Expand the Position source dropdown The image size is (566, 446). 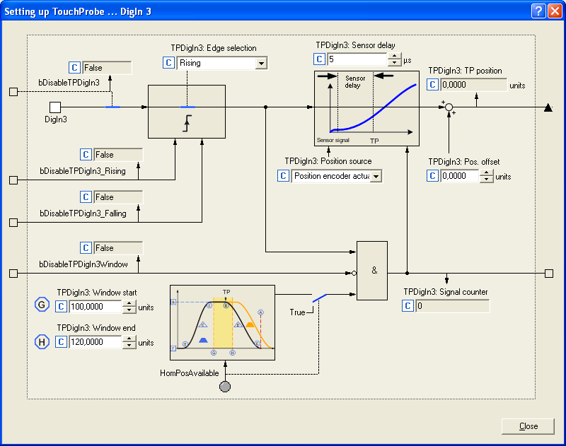click(x=376, y=176)
